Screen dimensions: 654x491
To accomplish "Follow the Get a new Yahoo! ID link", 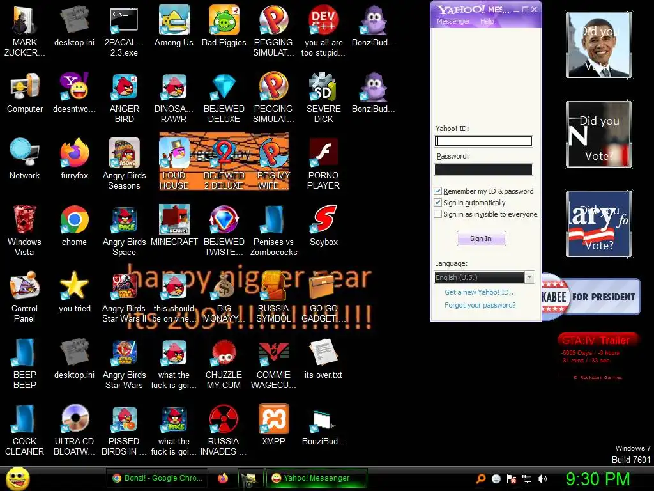I will click(x=480, y=292).
